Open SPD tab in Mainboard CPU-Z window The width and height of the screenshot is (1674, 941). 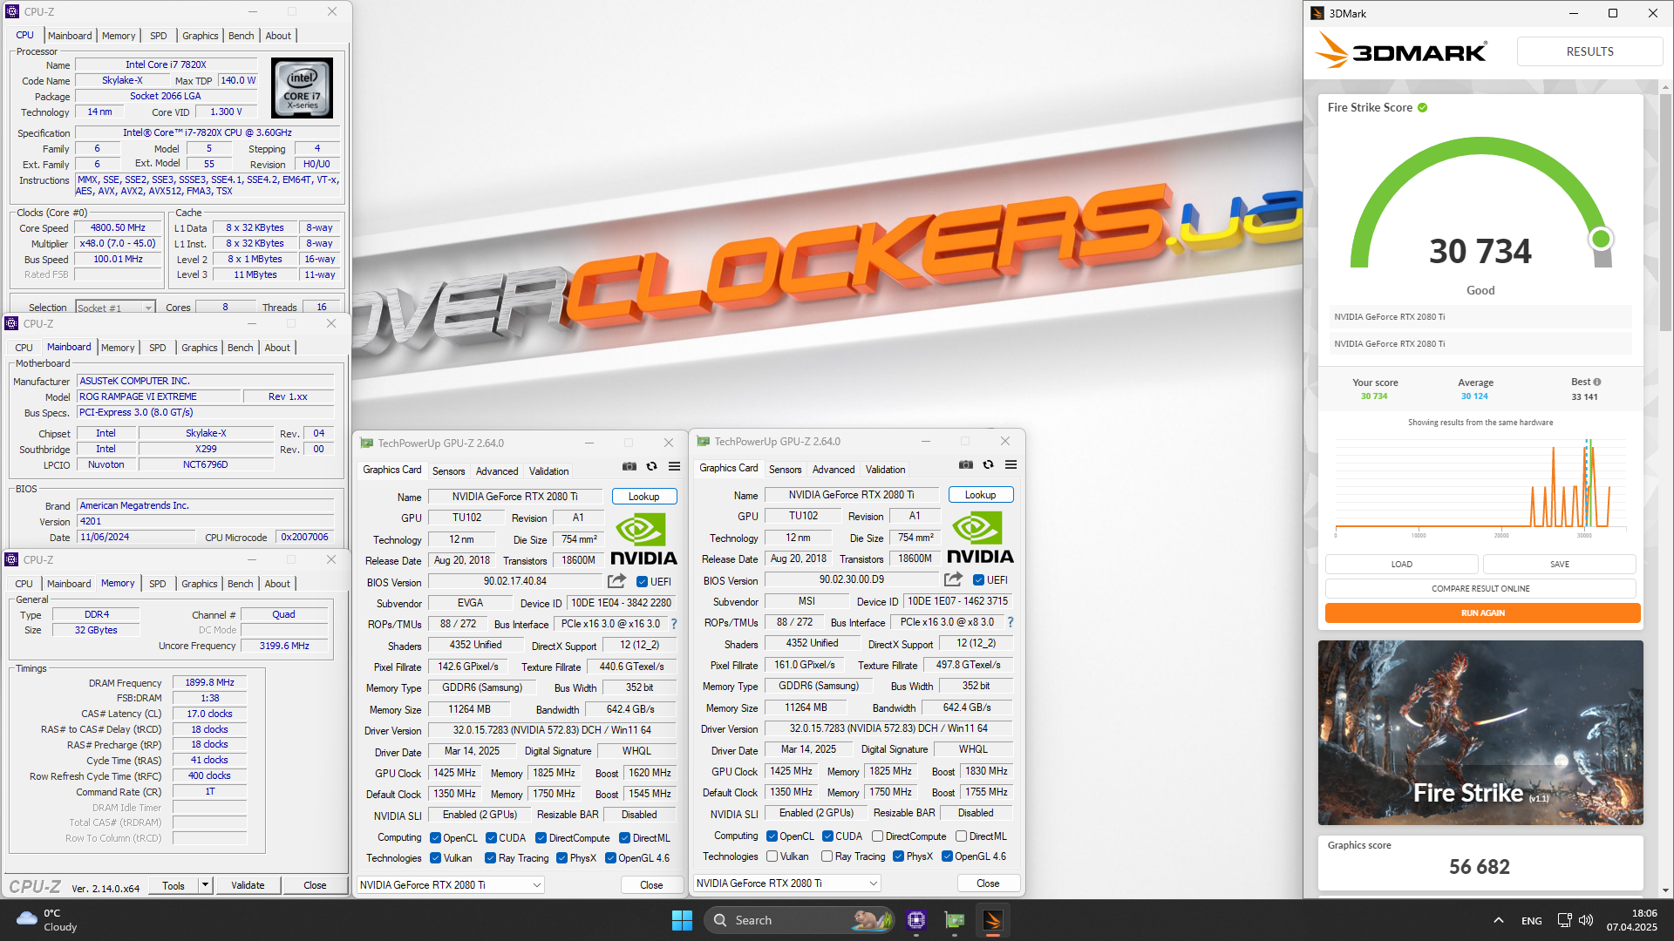point(158,348)
